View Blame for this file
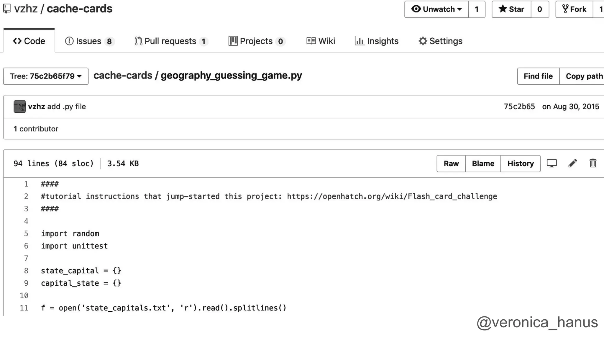 (x=483, y=164)
